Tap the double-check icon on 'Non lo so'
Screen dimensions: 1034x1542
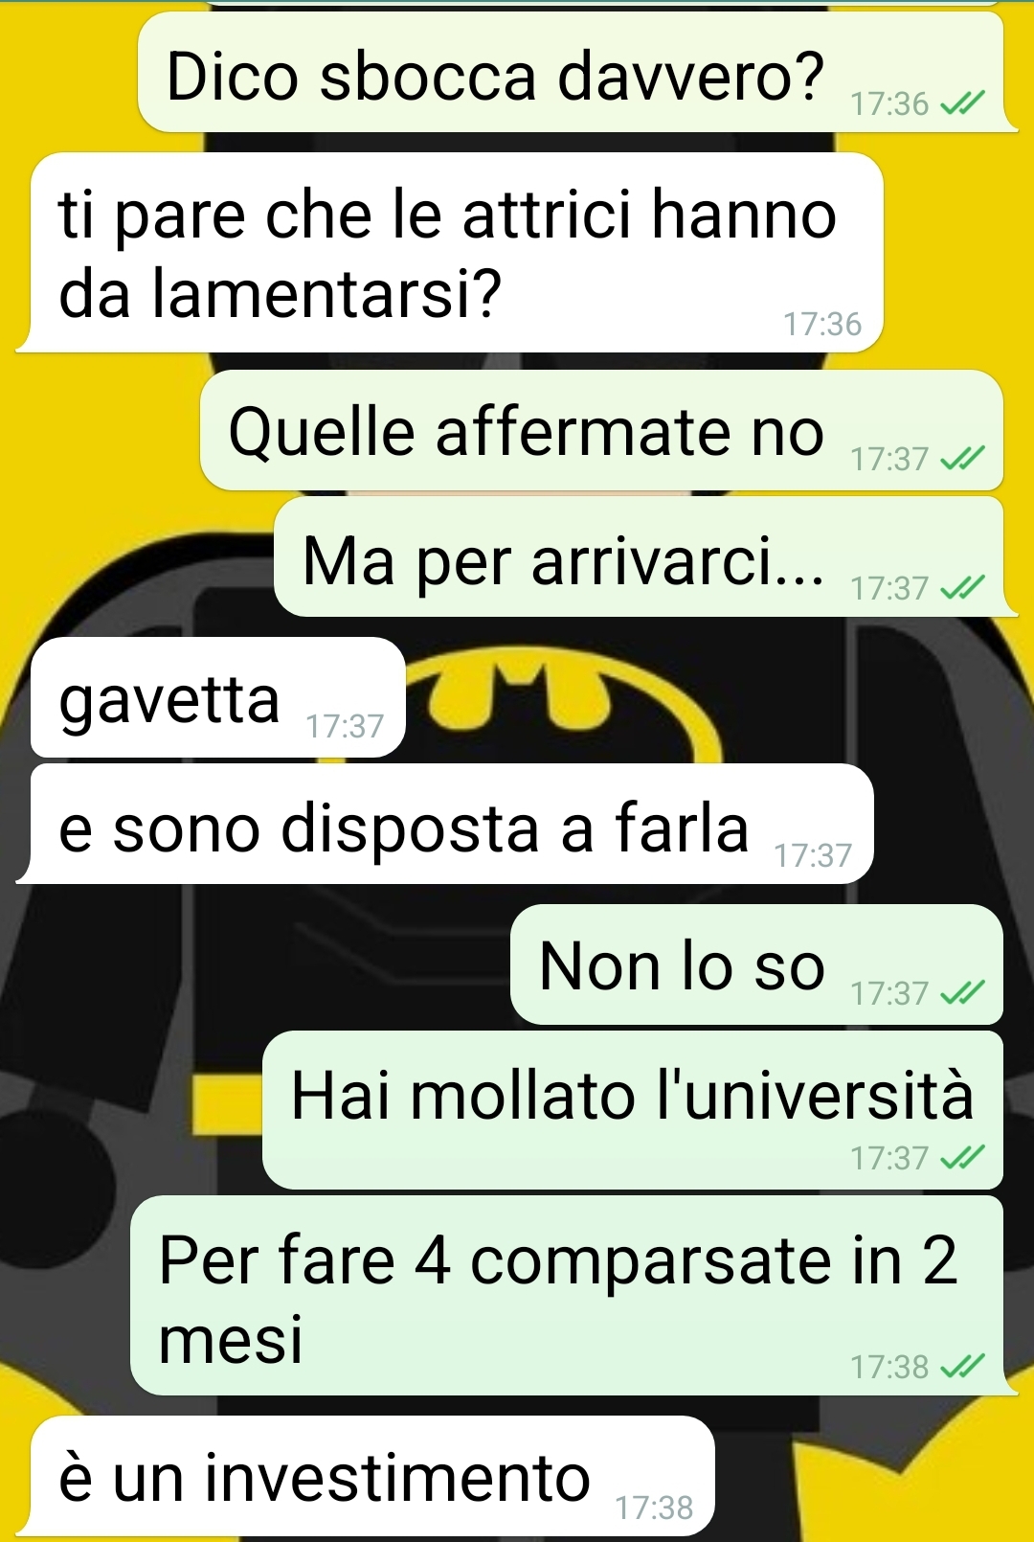962,993
